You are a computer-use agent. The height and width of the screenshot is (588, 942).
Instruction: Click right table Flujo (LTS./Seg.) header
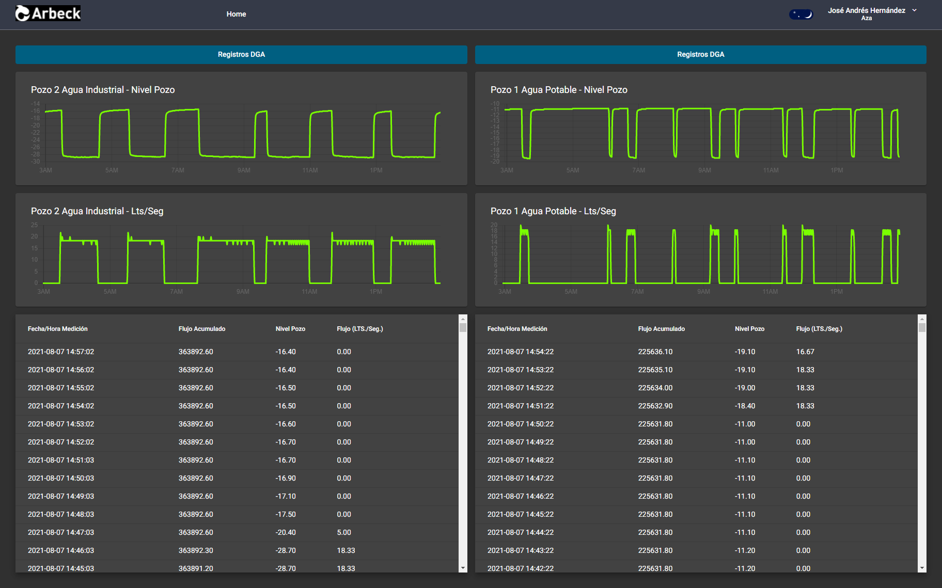click(x=819, y=329)
